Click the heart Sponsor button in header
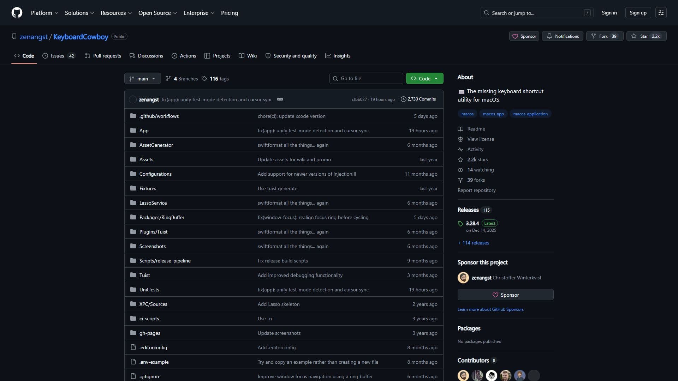Image resolution: width=678 pixels, height=381 pixels. (x=524, y=36)
